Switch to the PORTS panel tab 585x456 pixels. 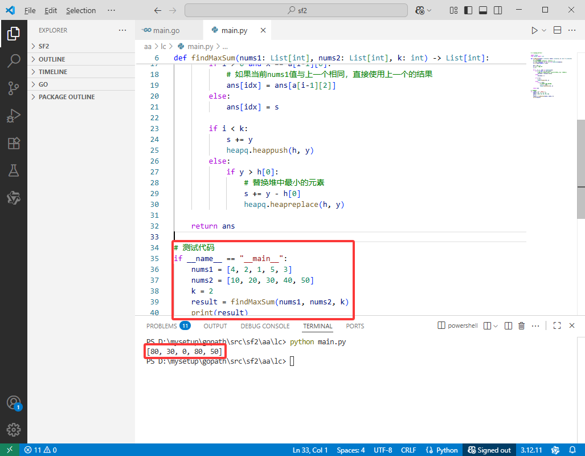[x=355, y=326]
